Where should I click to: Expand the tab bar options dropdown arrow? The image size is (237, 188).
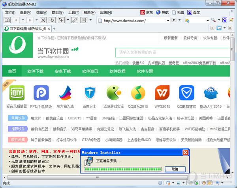pos(224,28)
